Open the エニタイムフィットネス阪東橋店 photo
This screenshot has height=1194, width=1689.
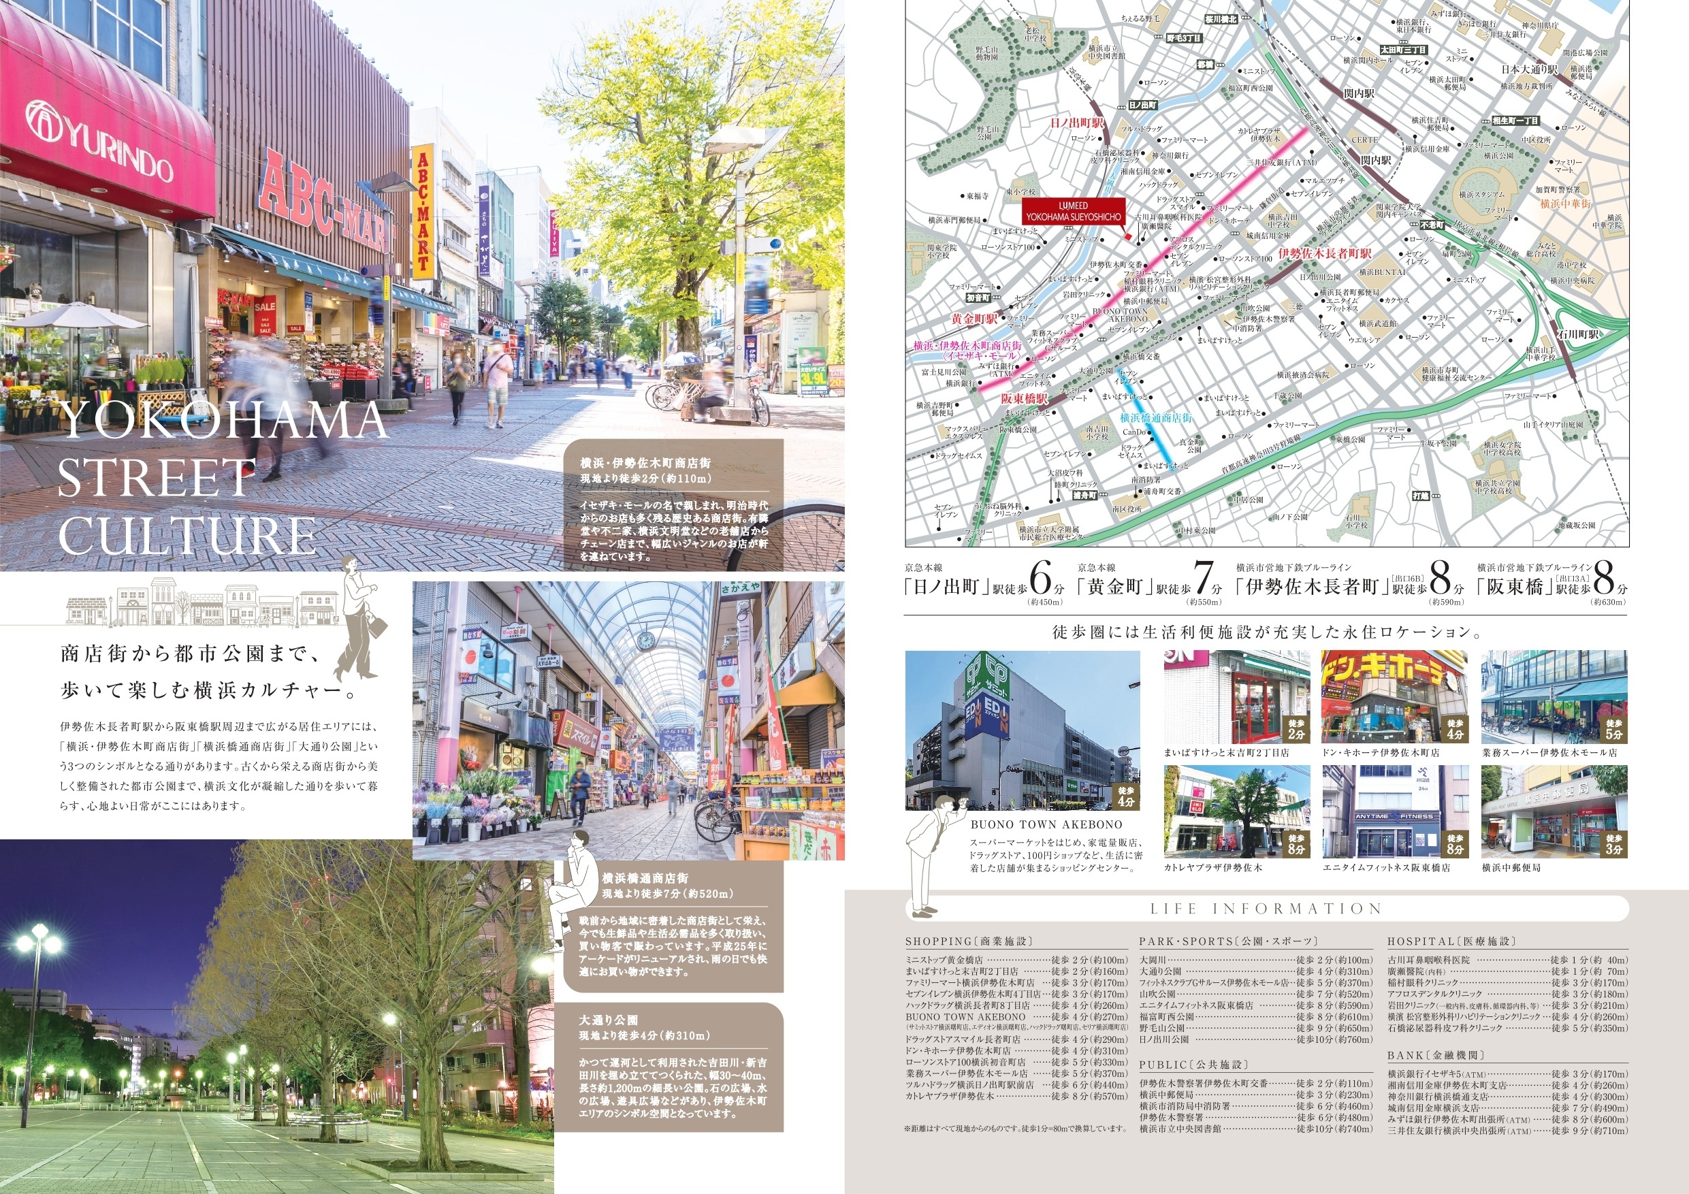click(1396, 811)
